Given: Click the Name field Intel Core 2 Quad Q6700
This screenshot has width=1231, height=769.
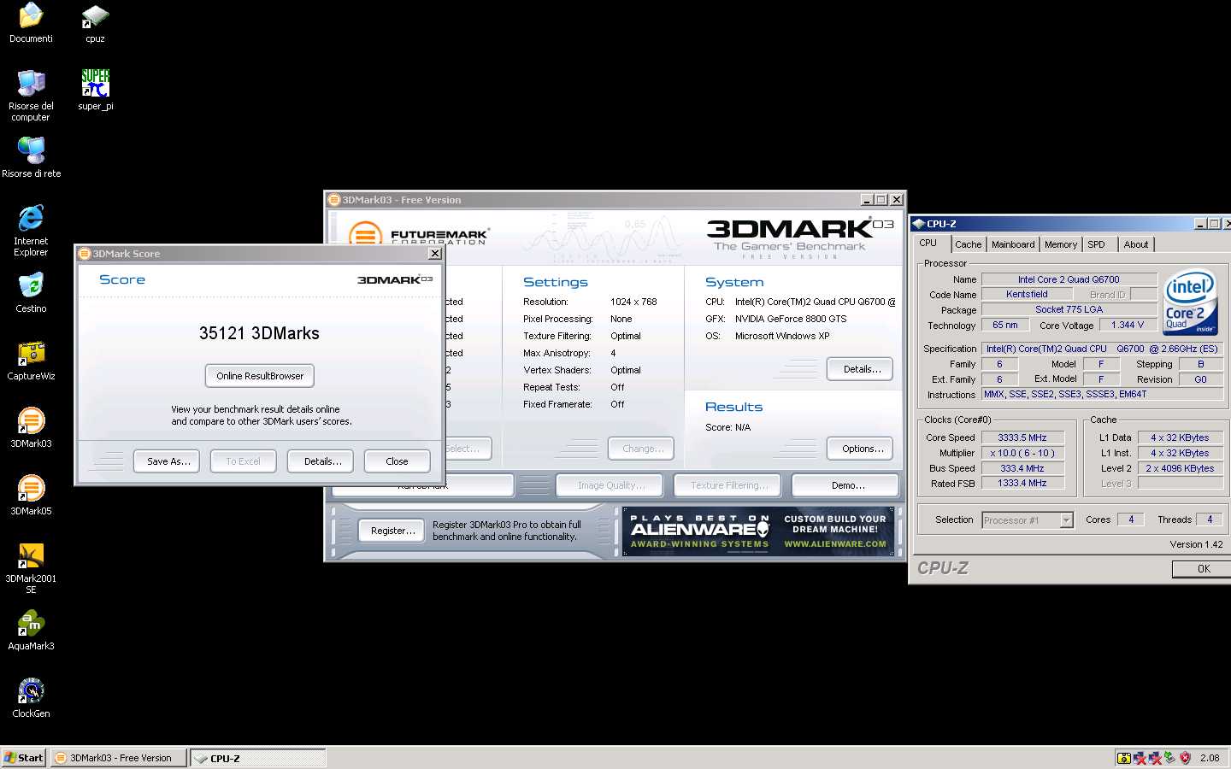Looking at the screenshot, I should point(1069,279).
